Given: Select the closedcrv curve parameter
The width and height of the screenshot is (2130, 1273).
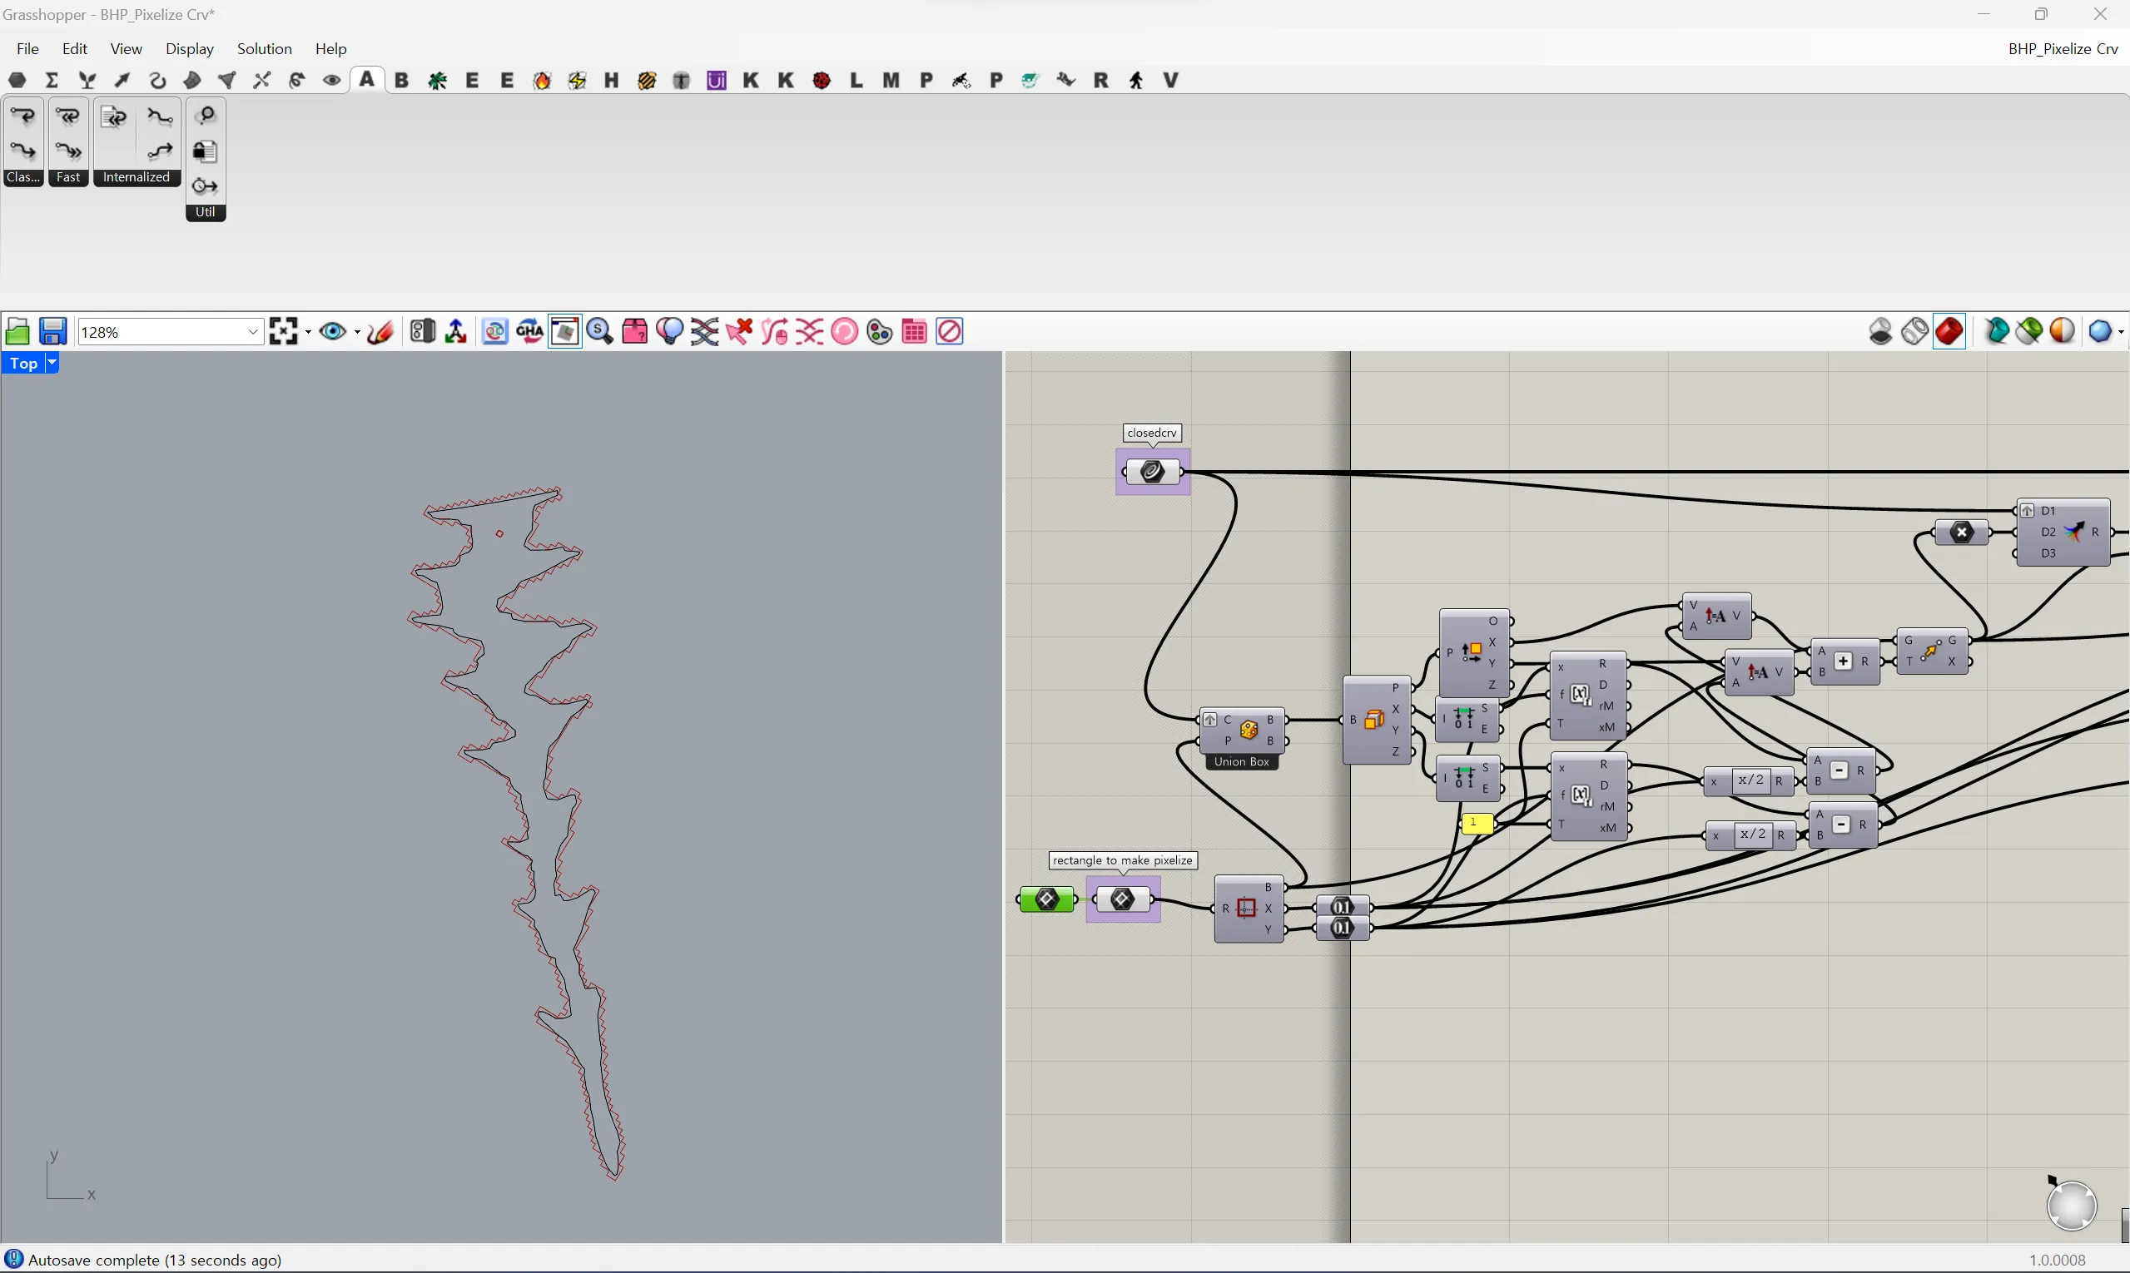Looking at the screenshot, I should tap(1153, 471).
